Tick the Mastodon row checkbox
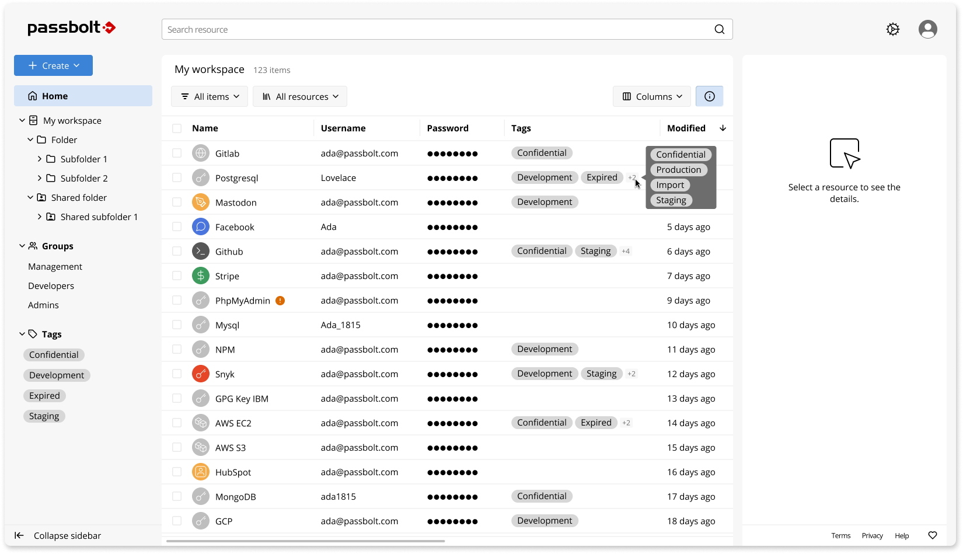963x554 pixels. [177, 202]
